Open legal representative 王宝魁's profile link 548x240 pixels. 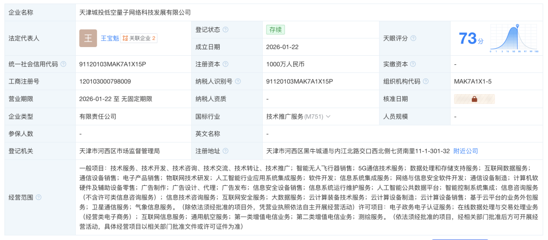pos(109,38)
